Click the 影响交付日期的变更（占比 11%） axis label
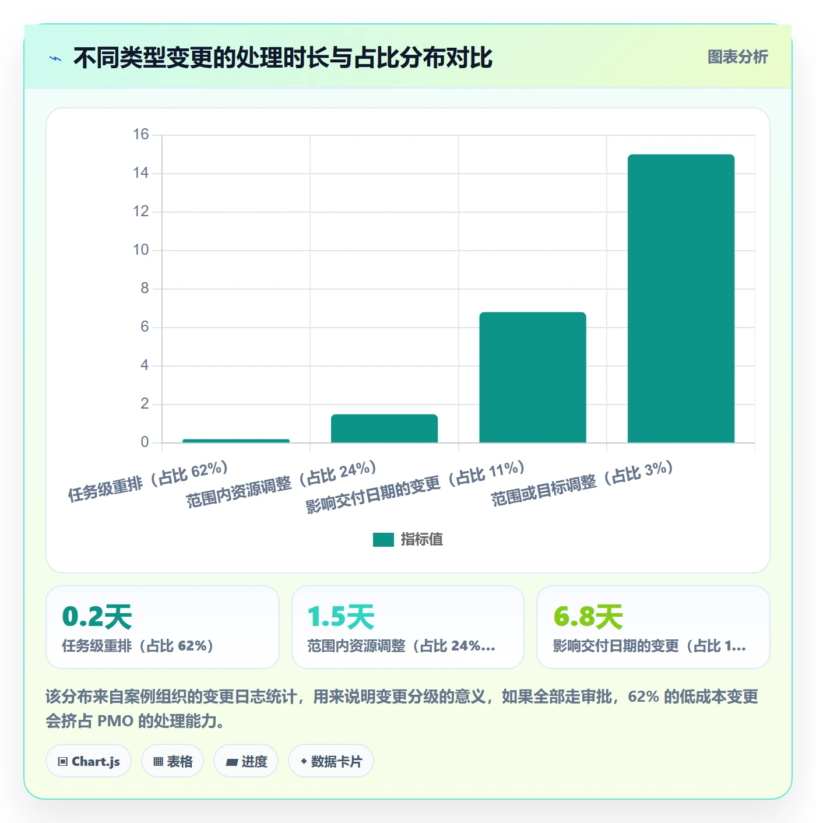 [416, 487]
